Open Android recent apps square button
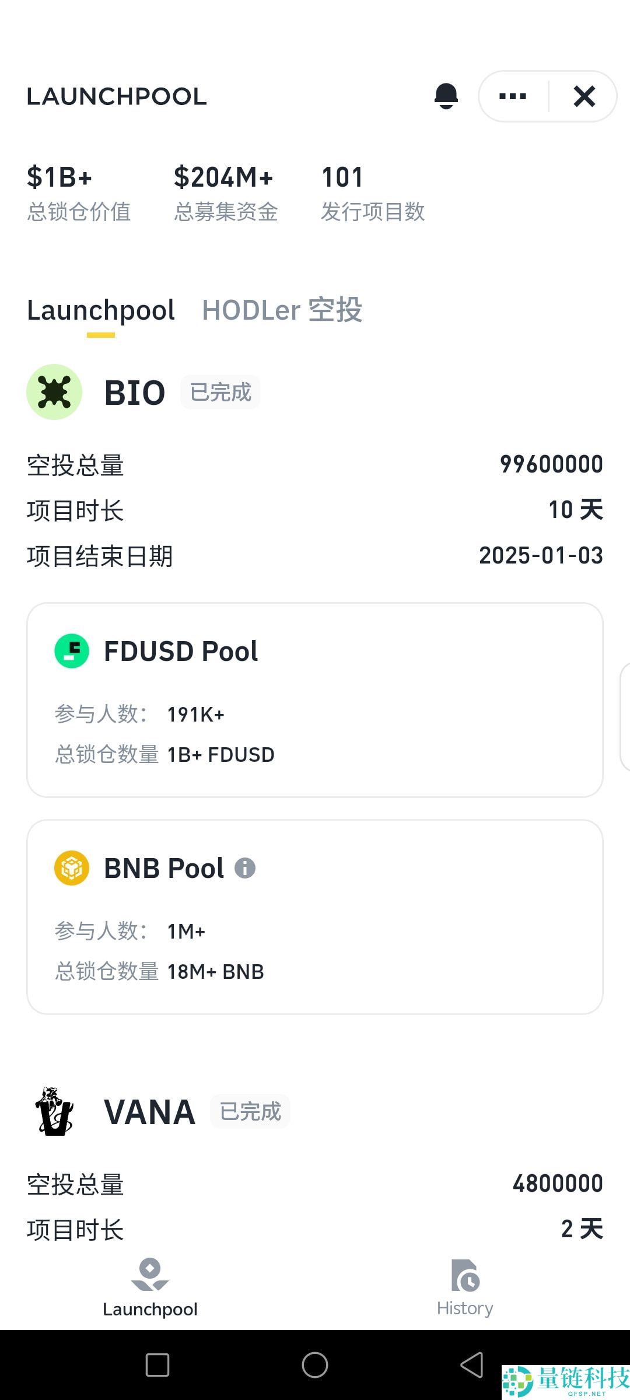Image resolution: width=630 pixels, height=1400 pixels. [x=157, y=1365]
